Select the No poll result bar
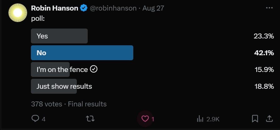This screenshot has height=130, width=280. coord(82,53)
